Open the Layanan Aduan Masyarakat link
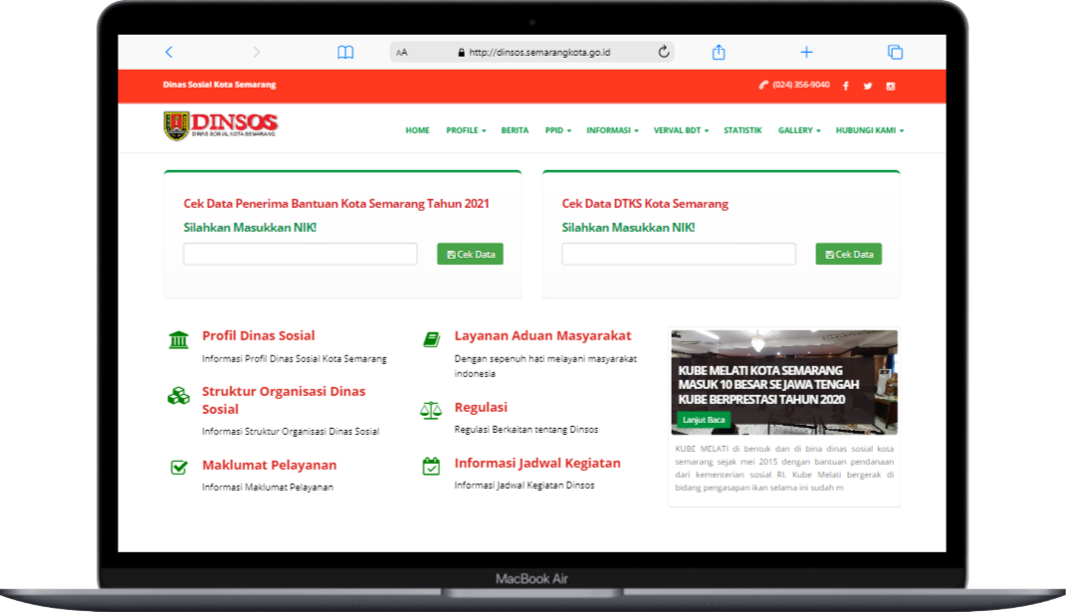 coord(542,336)
